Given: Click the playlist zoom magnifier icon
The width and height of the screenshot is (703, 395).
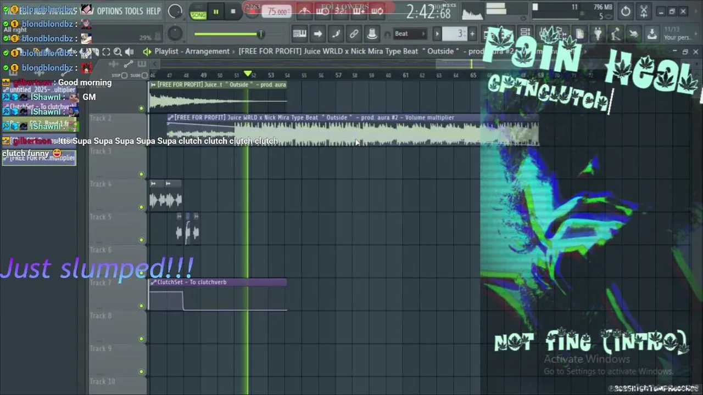Looking at the screenshot, I should [x=118, y=52].
